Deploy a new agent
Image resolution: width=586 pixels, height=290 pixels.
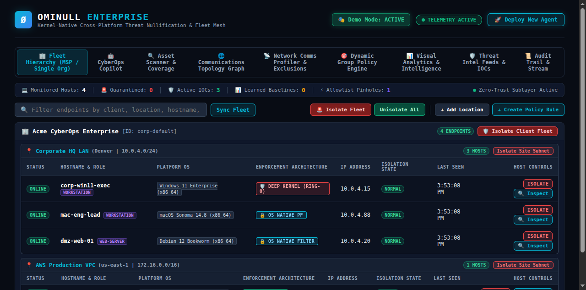click(526, 20)
